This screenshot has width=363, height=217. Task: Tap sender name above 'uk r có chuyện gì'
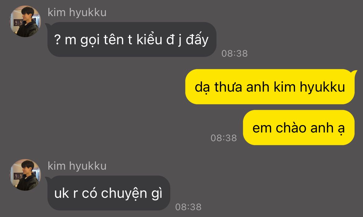click(x=77, y=166)
